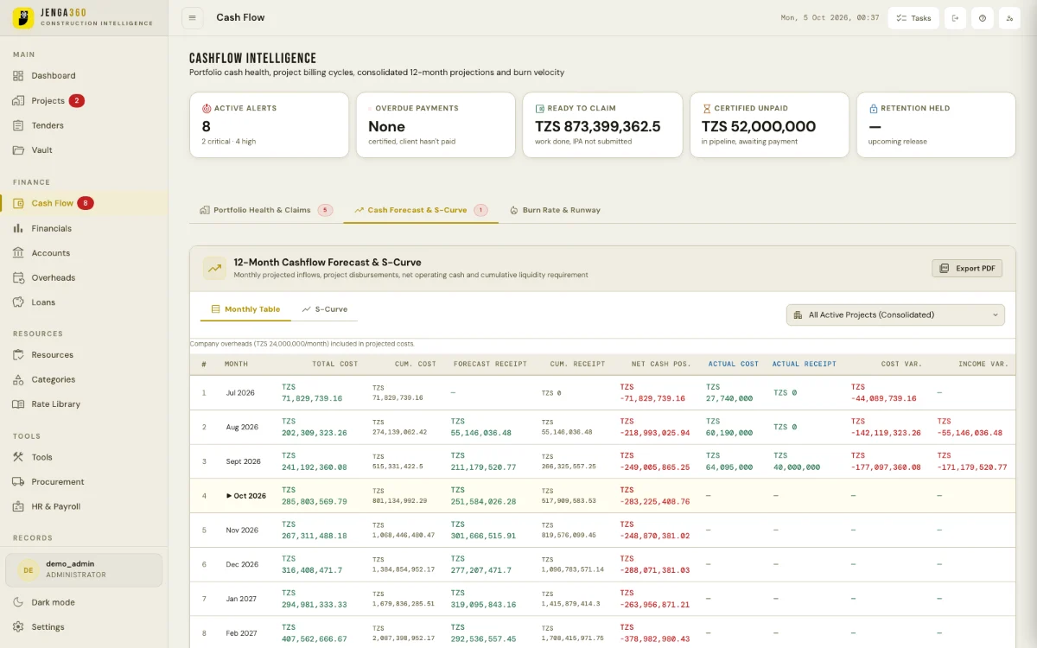The width and height of the screenshot is (1037, 648).
Task: Select the Cash Forecast & S-Curve tab
Action: point(421,210)
